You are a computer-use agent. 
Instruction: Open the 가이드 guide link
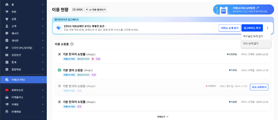point(78,10)
